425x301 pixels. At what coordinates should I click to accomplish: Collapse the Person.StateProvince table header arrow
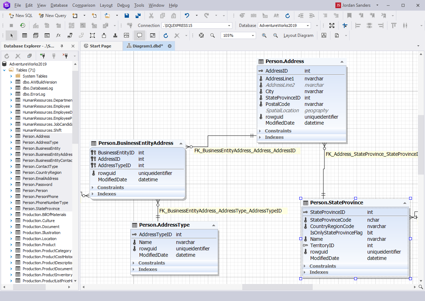(404, 203)
